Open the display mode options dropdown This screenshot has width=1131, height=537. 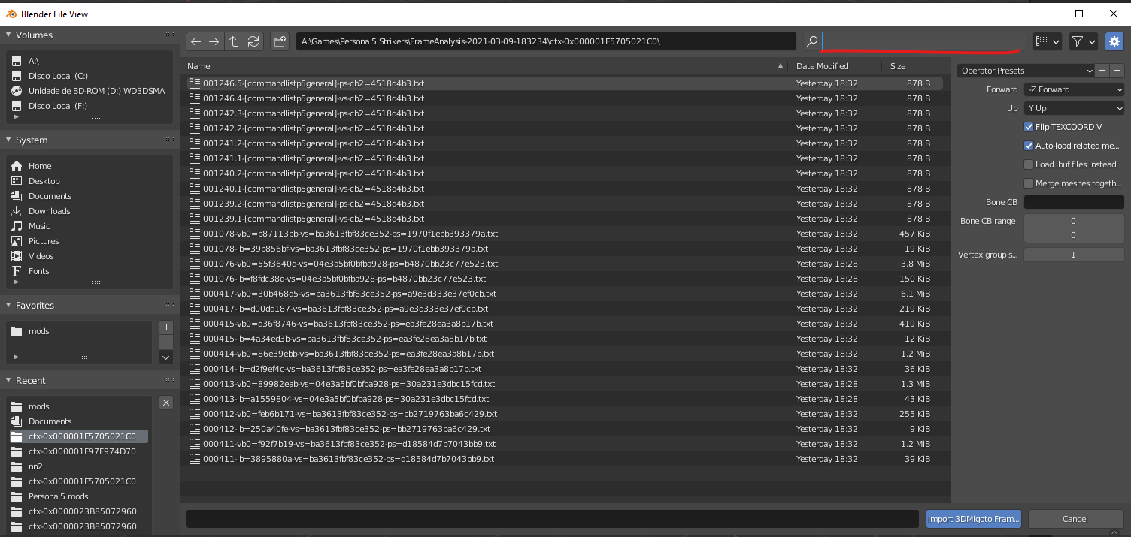tap(1048, 42)
